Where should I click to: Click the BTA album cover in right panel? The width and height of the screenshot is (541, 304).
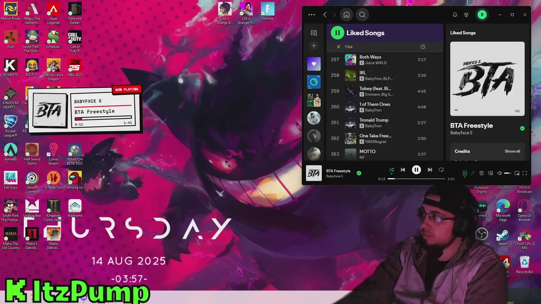click(487, 79)
